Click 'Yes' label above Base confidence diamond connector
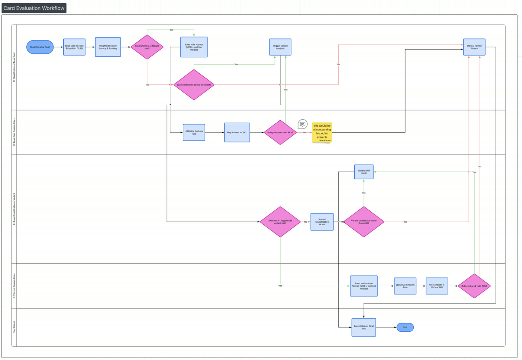The height and width of the screenshot is (360, 522). [236, 64]
